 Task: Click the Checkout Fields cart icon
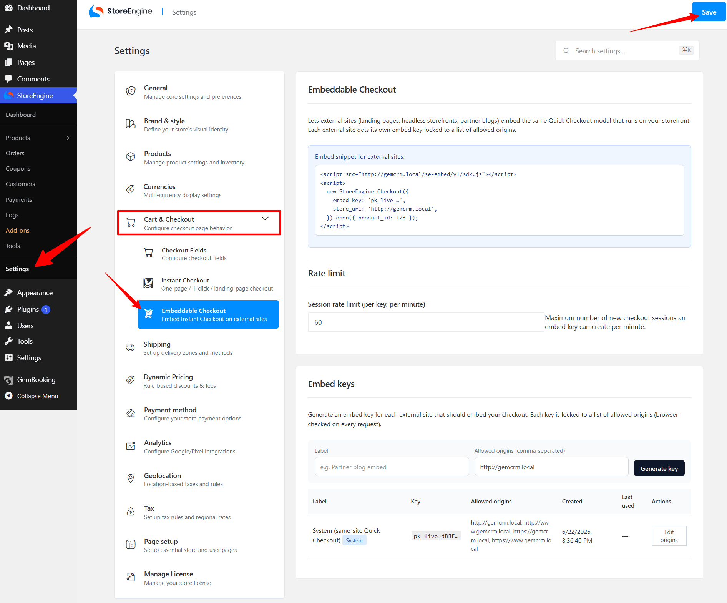[148, 253]
